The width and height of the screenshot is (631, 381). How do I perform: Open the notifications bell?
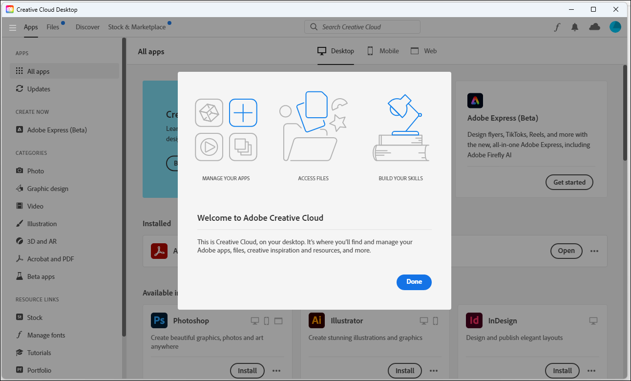click(575, 27)
